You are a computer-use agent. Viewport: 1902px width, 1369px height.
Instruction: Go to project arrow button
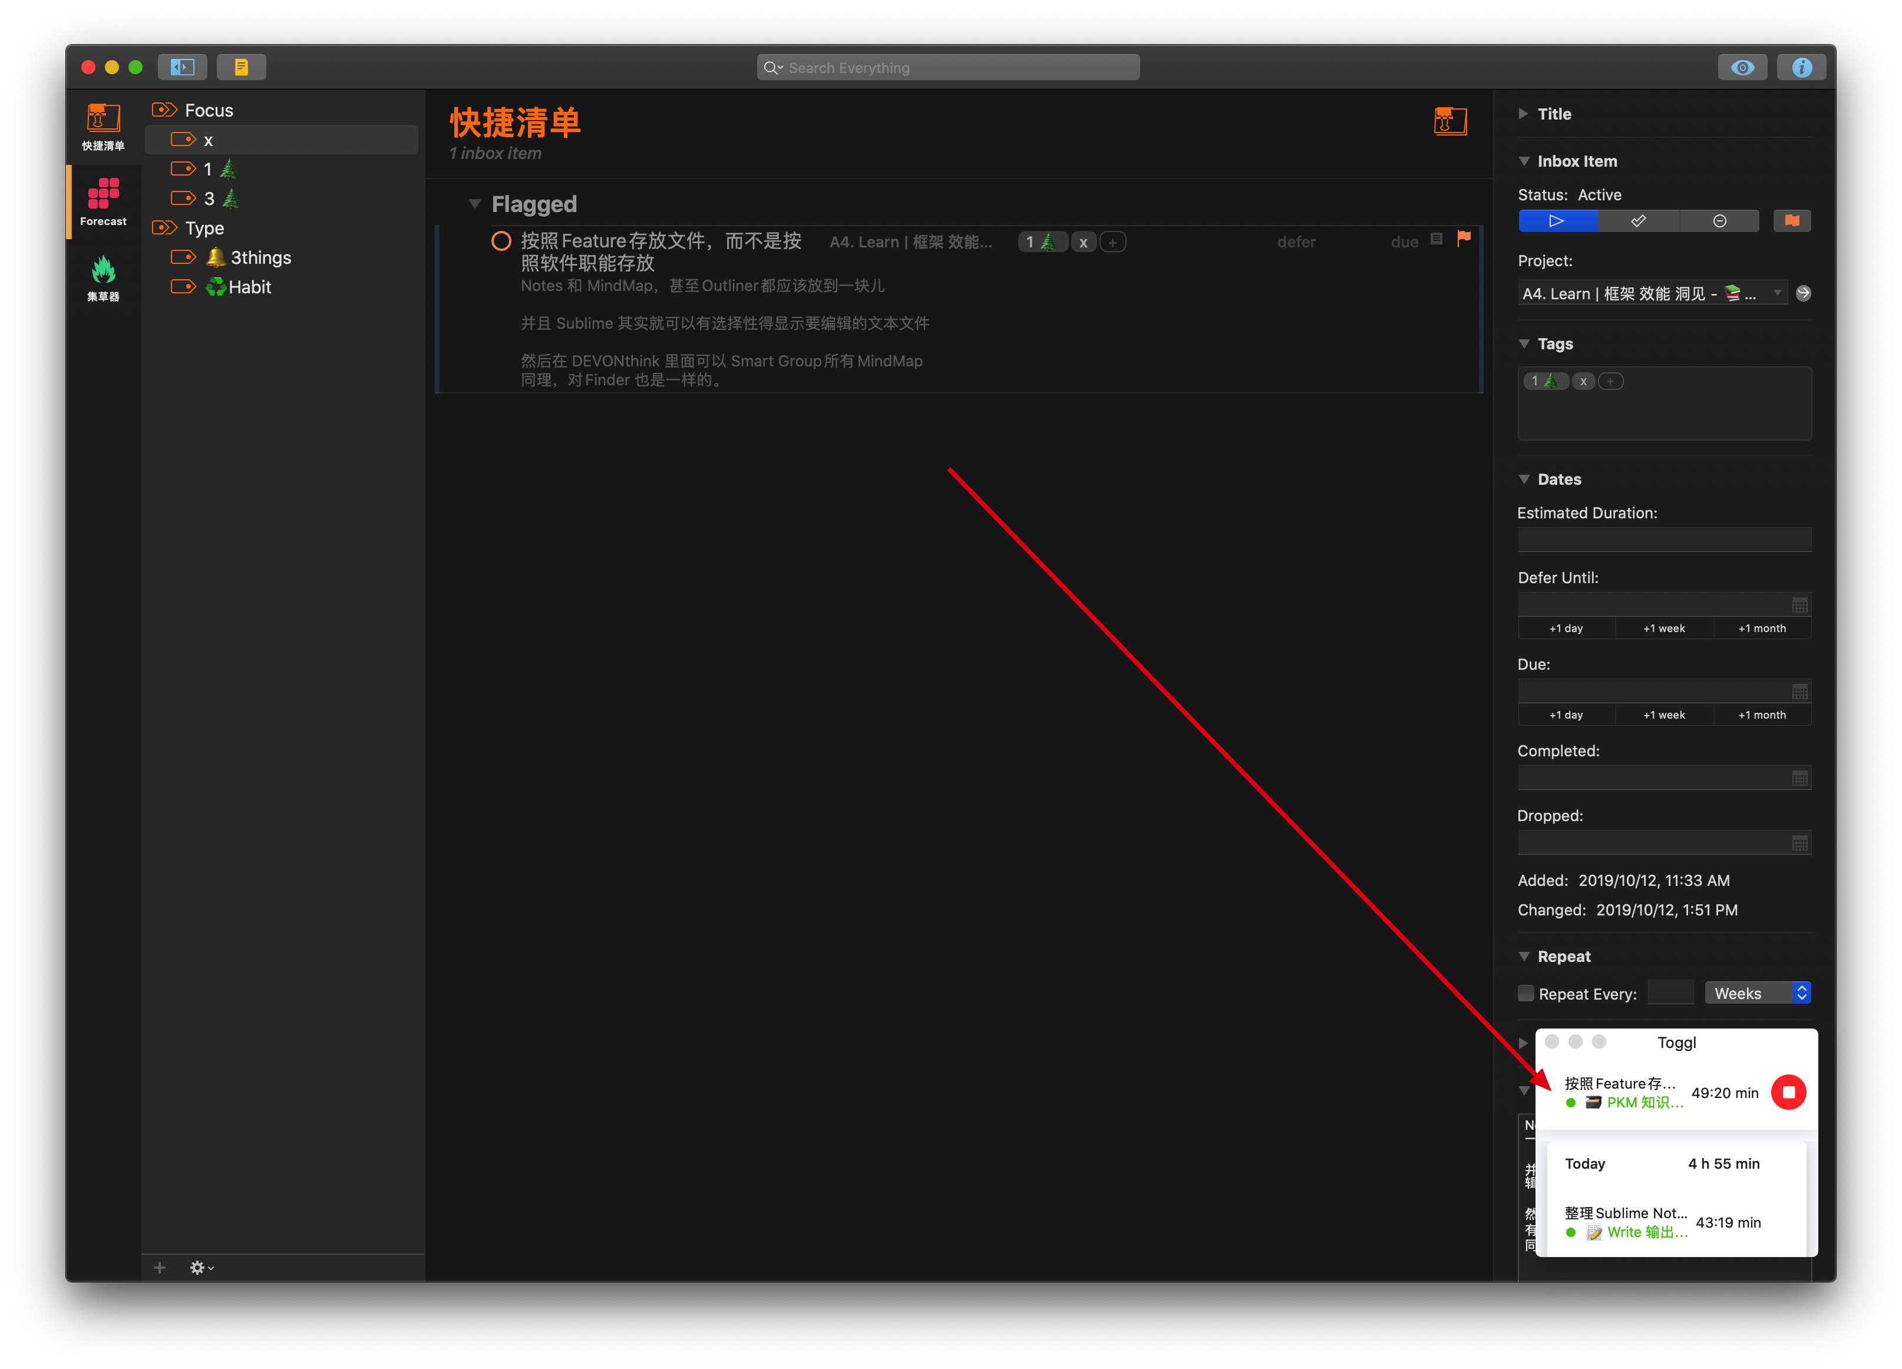click(x=1803, y=293)
